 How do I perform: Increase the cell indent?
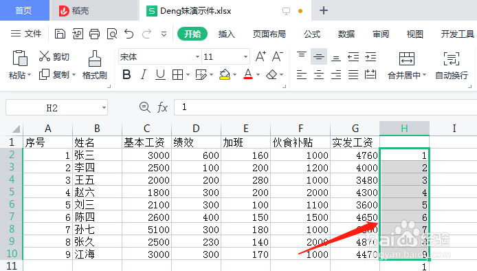(370, 56)
